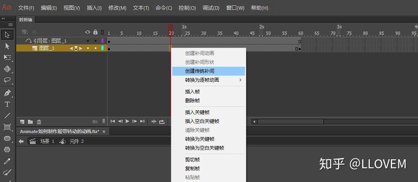Jump to next keyframe on 图层_1
418x182 pixels.
(x=81, y=48)
